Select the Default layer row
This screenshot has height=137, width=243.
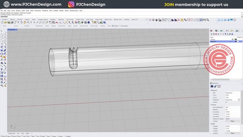pyautogui.click(x=226, y=40)
